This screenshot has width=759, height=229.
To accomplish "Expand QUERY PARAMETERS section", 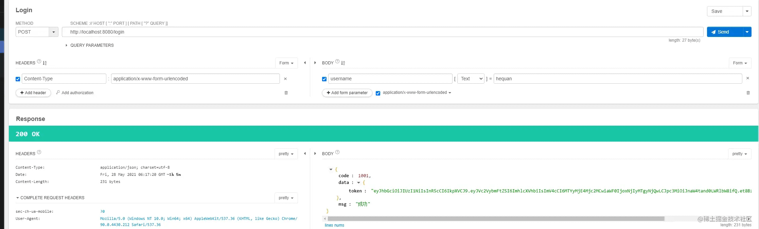I will [90, 45].
